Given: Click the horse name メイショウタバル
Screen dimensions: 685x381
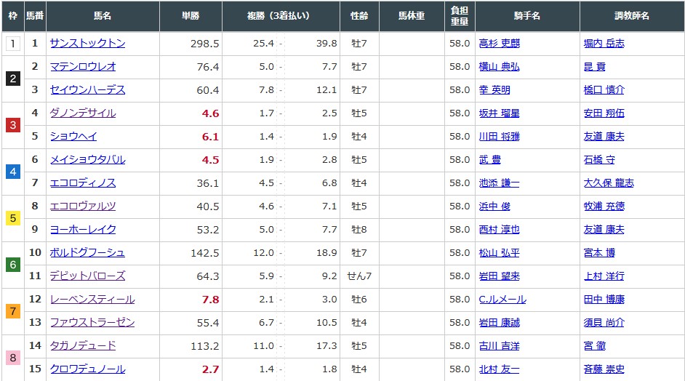Looking at the screenshot, I should 87,160.
